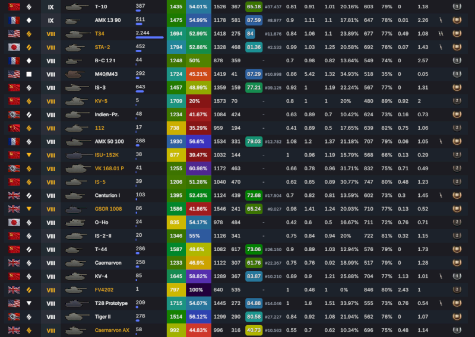Click the Japanese flag in the STA-2 row
The height and width of the screenshot is (337, 475).
tap(14, 47)
